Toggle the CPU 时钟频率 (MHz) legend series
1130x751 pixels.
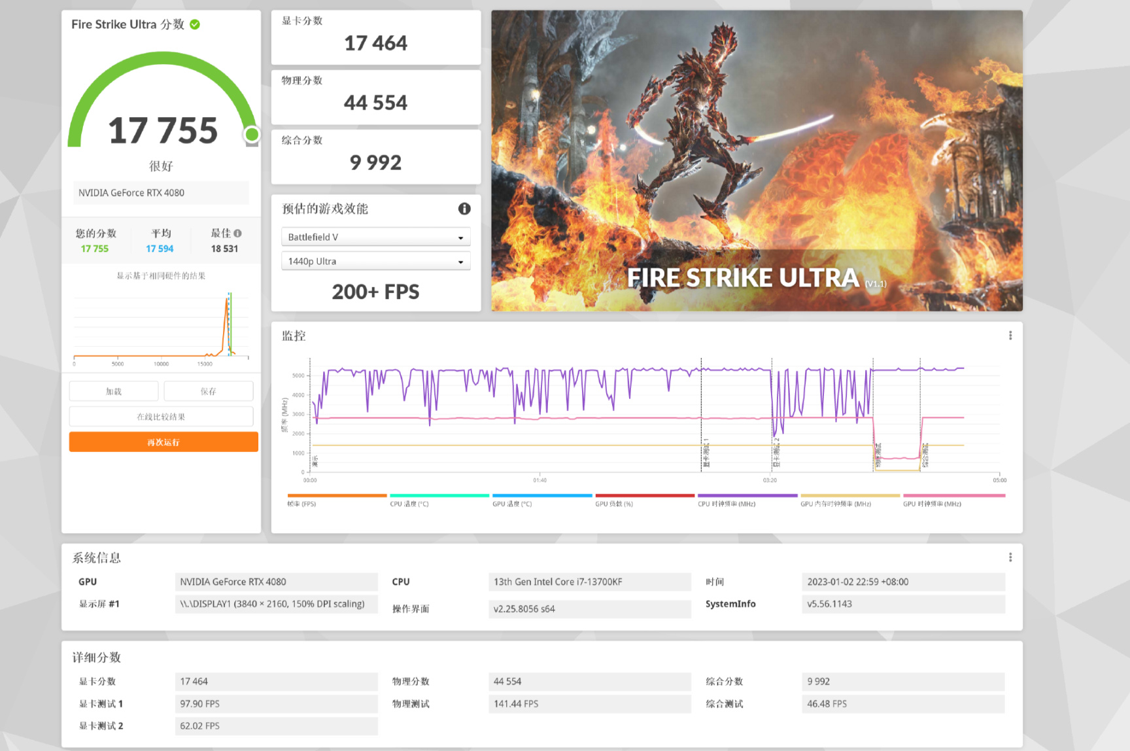(x=747, y=500)
